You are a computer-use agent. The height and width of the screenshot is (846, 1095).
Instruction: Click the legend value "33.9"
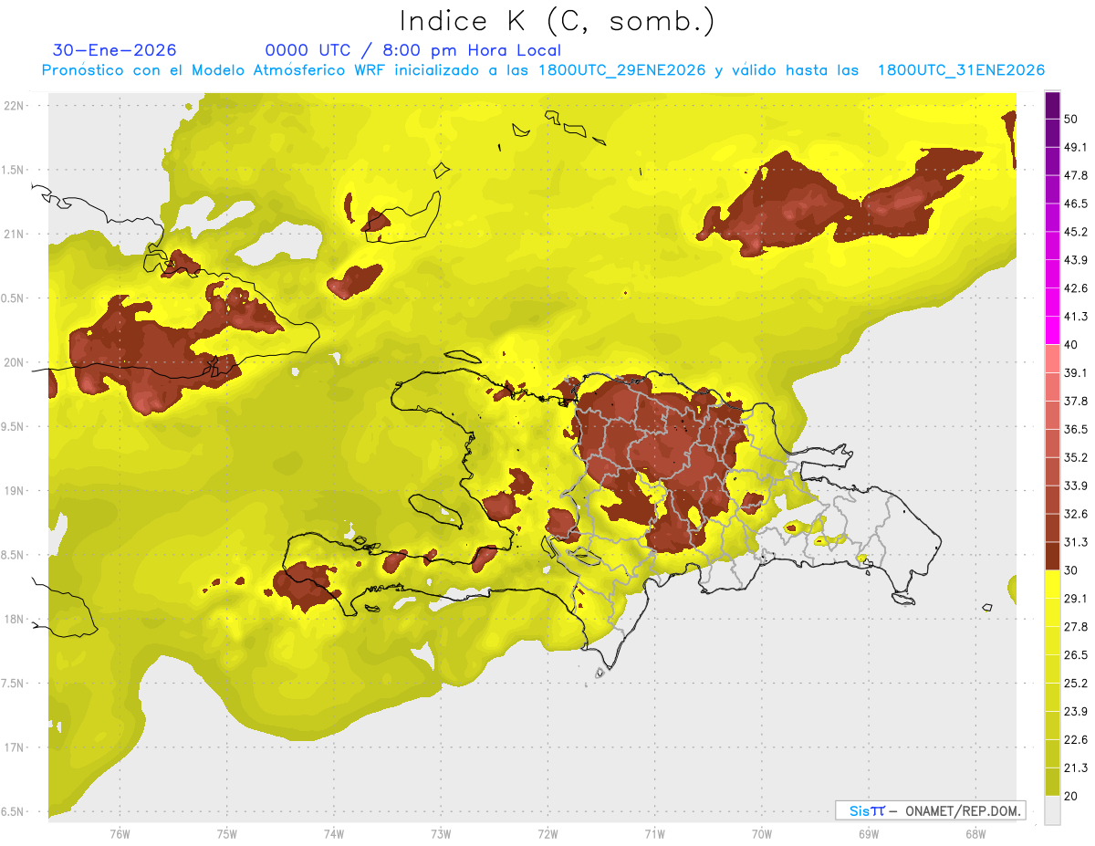(x=1076, y=486)
